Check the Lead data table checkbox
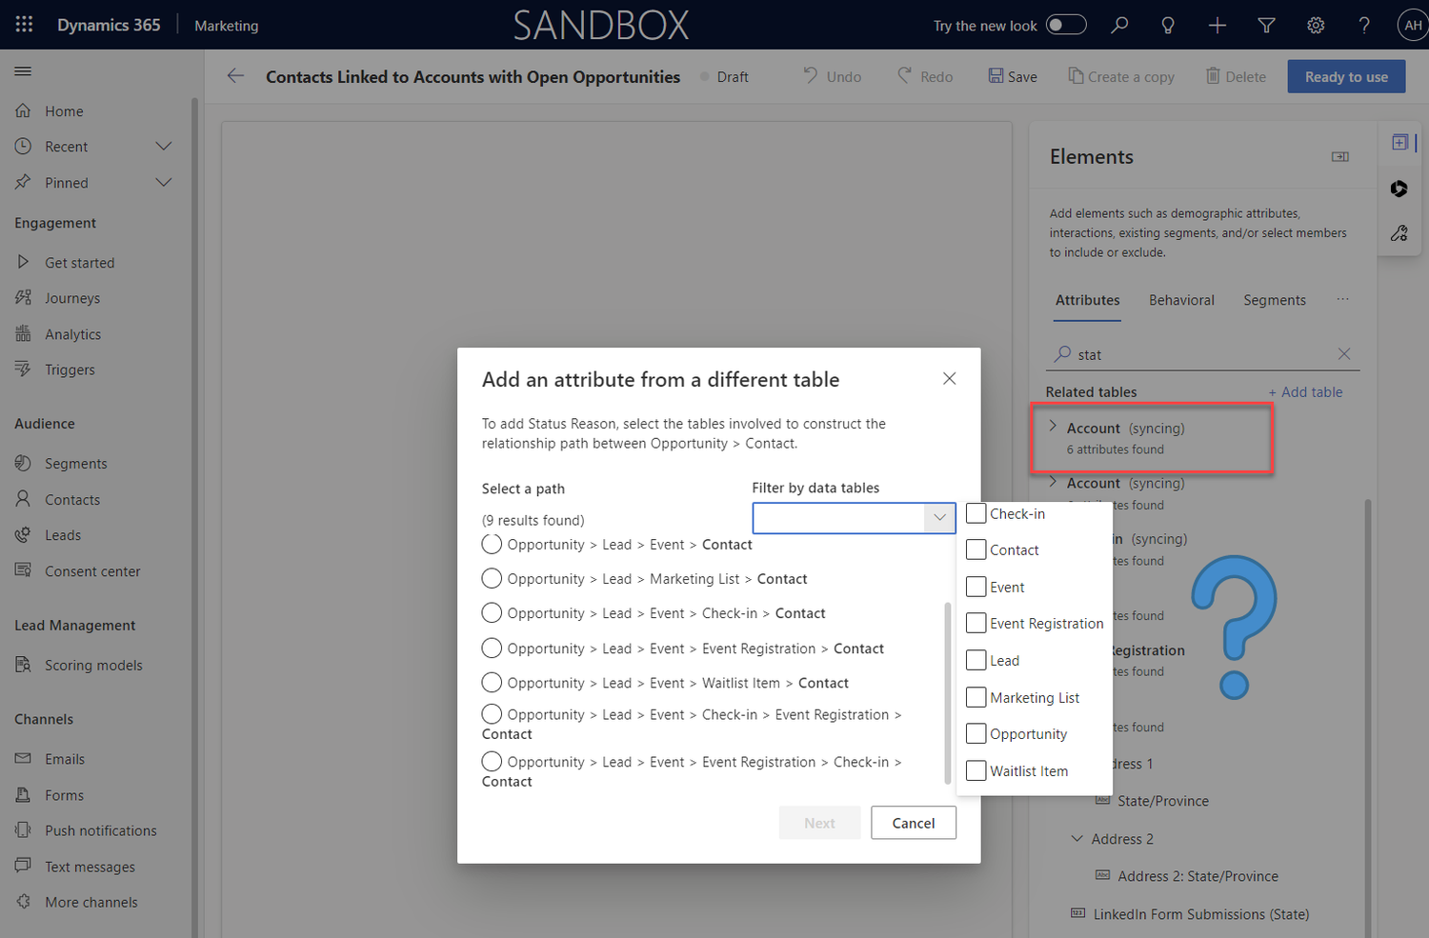 [x=976, y=660]
